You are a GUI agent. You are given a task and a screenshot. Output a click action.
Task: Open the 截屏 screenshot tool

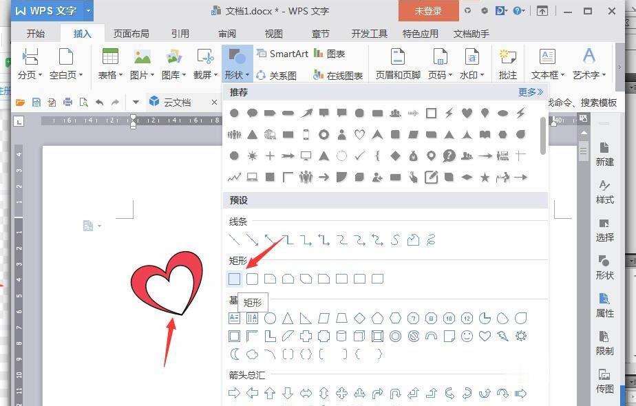tap(202, 58)
